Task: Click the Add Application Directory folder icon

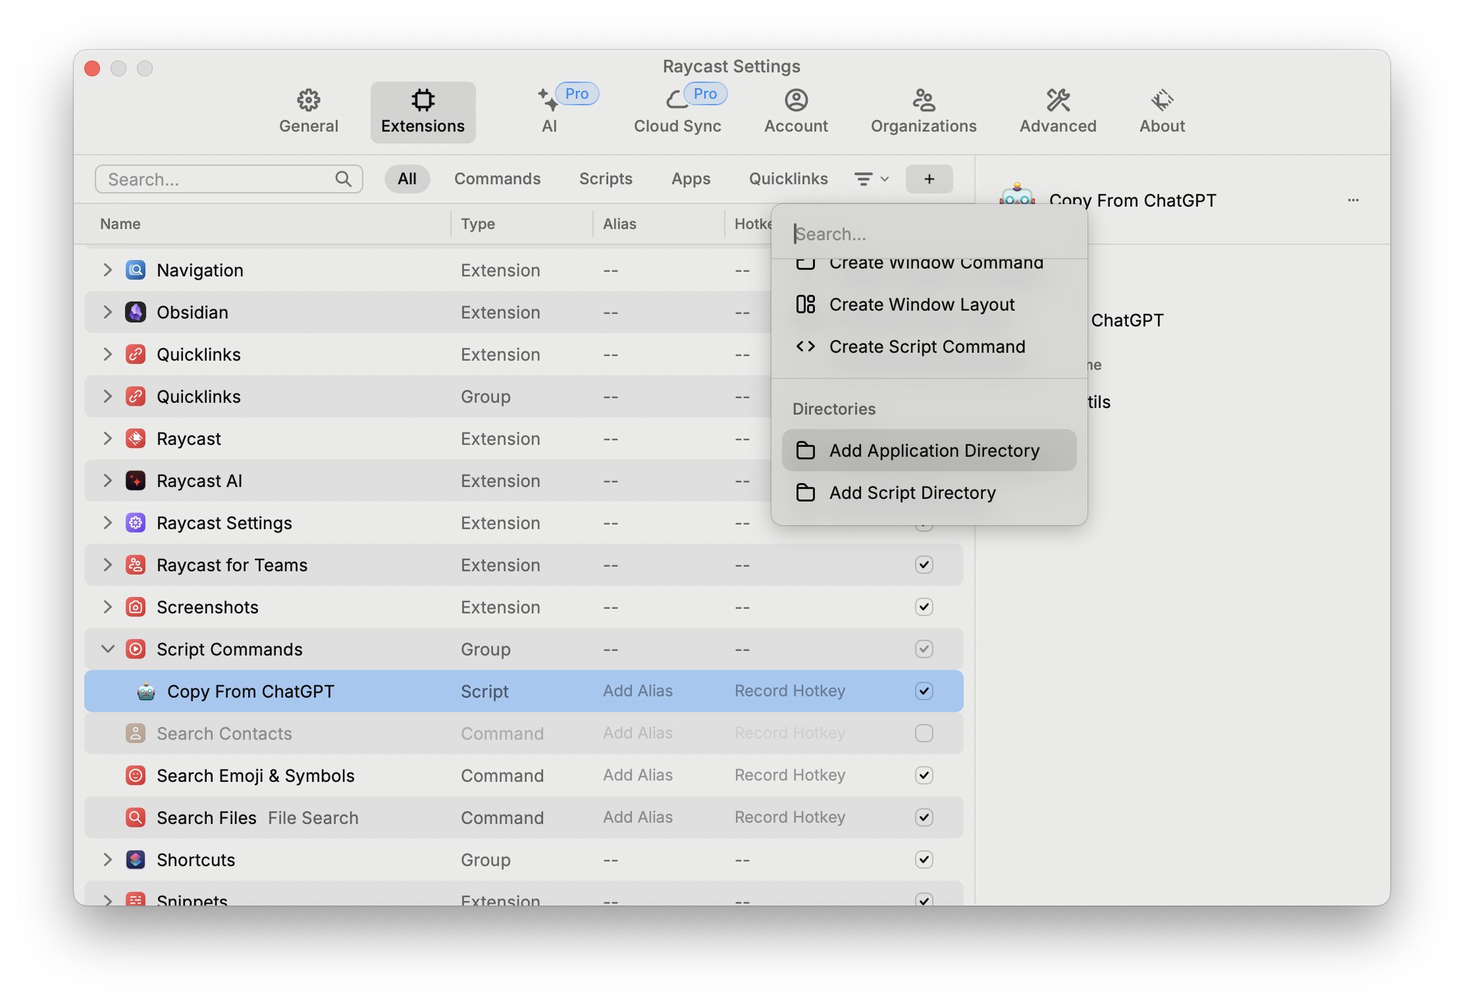Action: [x=806, y=451]
